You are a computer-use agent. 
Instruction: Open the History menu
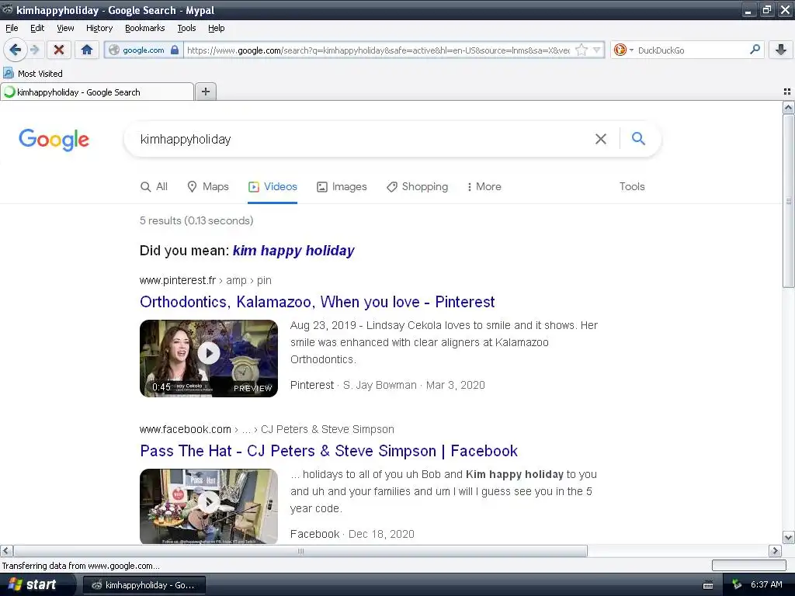pyautogui.click(x=99, y=28)
